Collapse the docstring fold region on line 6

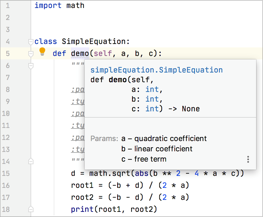pos(30,66)
